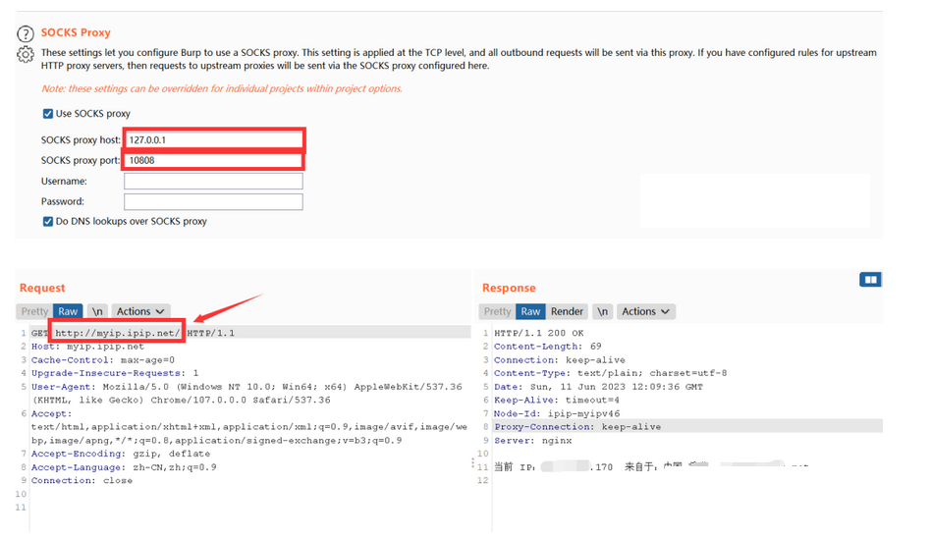Click the Request panel heading
The height and width of the screenshot is (539, 932).
click(42, 289)
